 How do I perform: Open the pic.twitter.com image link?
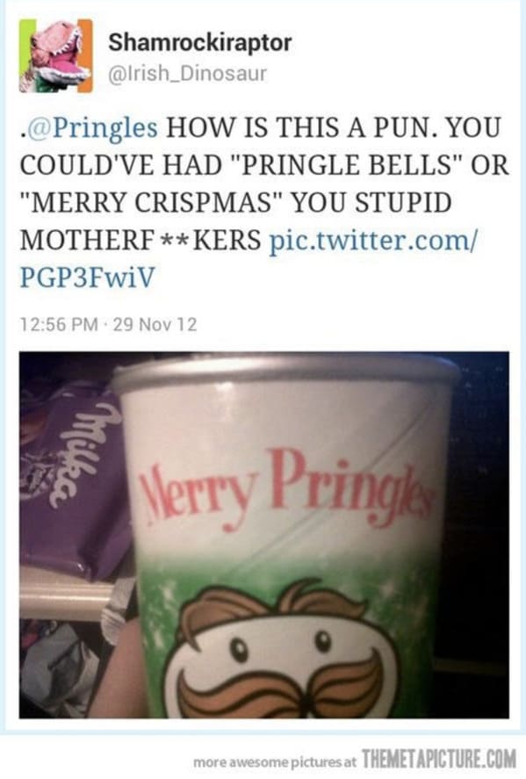click(373, 241)
